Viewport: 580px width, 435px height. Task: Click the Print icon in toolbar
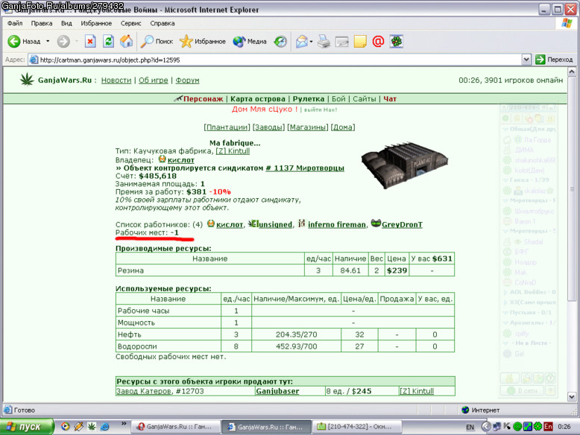(324, 42)
